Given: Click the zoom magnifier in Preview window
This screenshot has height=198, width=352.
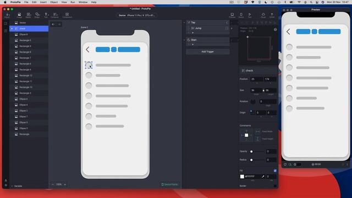Looking at the screenshot, I should click(x=290, y=164).
